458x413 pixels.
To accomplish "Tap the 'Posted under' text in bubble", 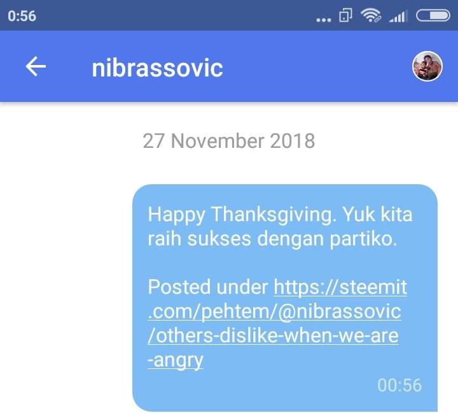I will click(x=208, y=287).
